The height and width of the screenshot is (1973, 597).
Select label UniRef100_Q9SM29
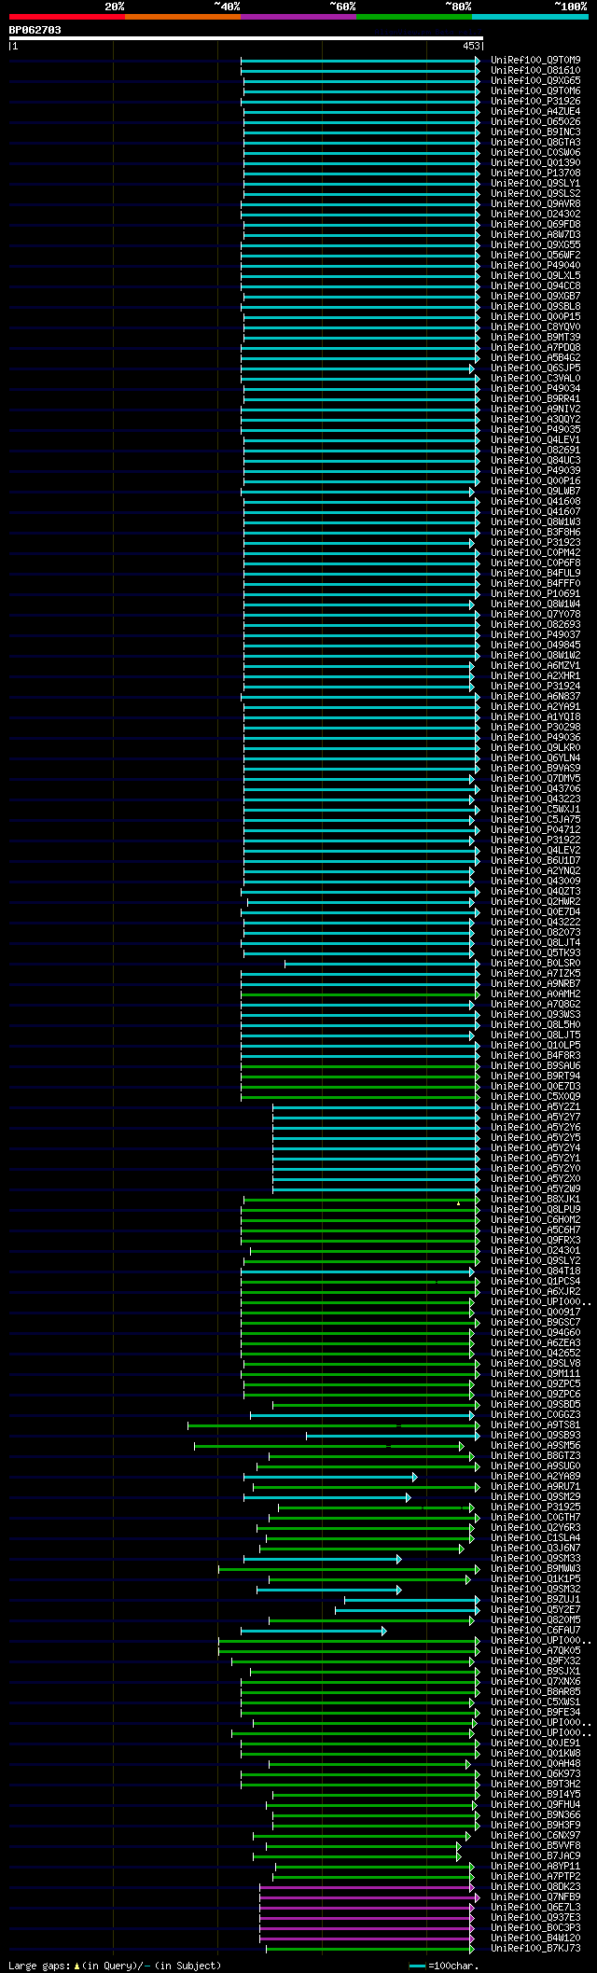click(535, 1496)
